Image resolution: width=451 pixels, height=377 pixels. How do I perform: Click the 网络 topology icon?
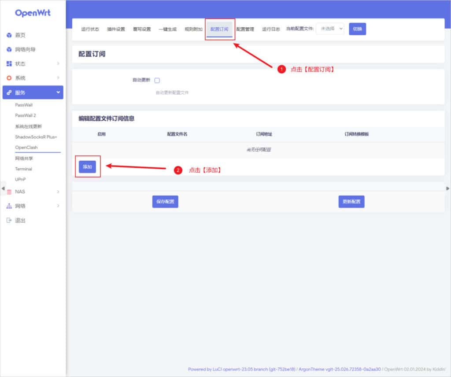click(9, 206)
